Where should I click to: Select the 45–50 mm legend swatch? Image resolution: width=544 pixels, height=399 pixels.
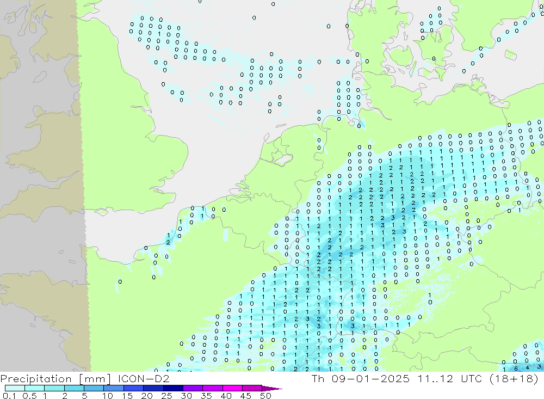tap(252, 388)
